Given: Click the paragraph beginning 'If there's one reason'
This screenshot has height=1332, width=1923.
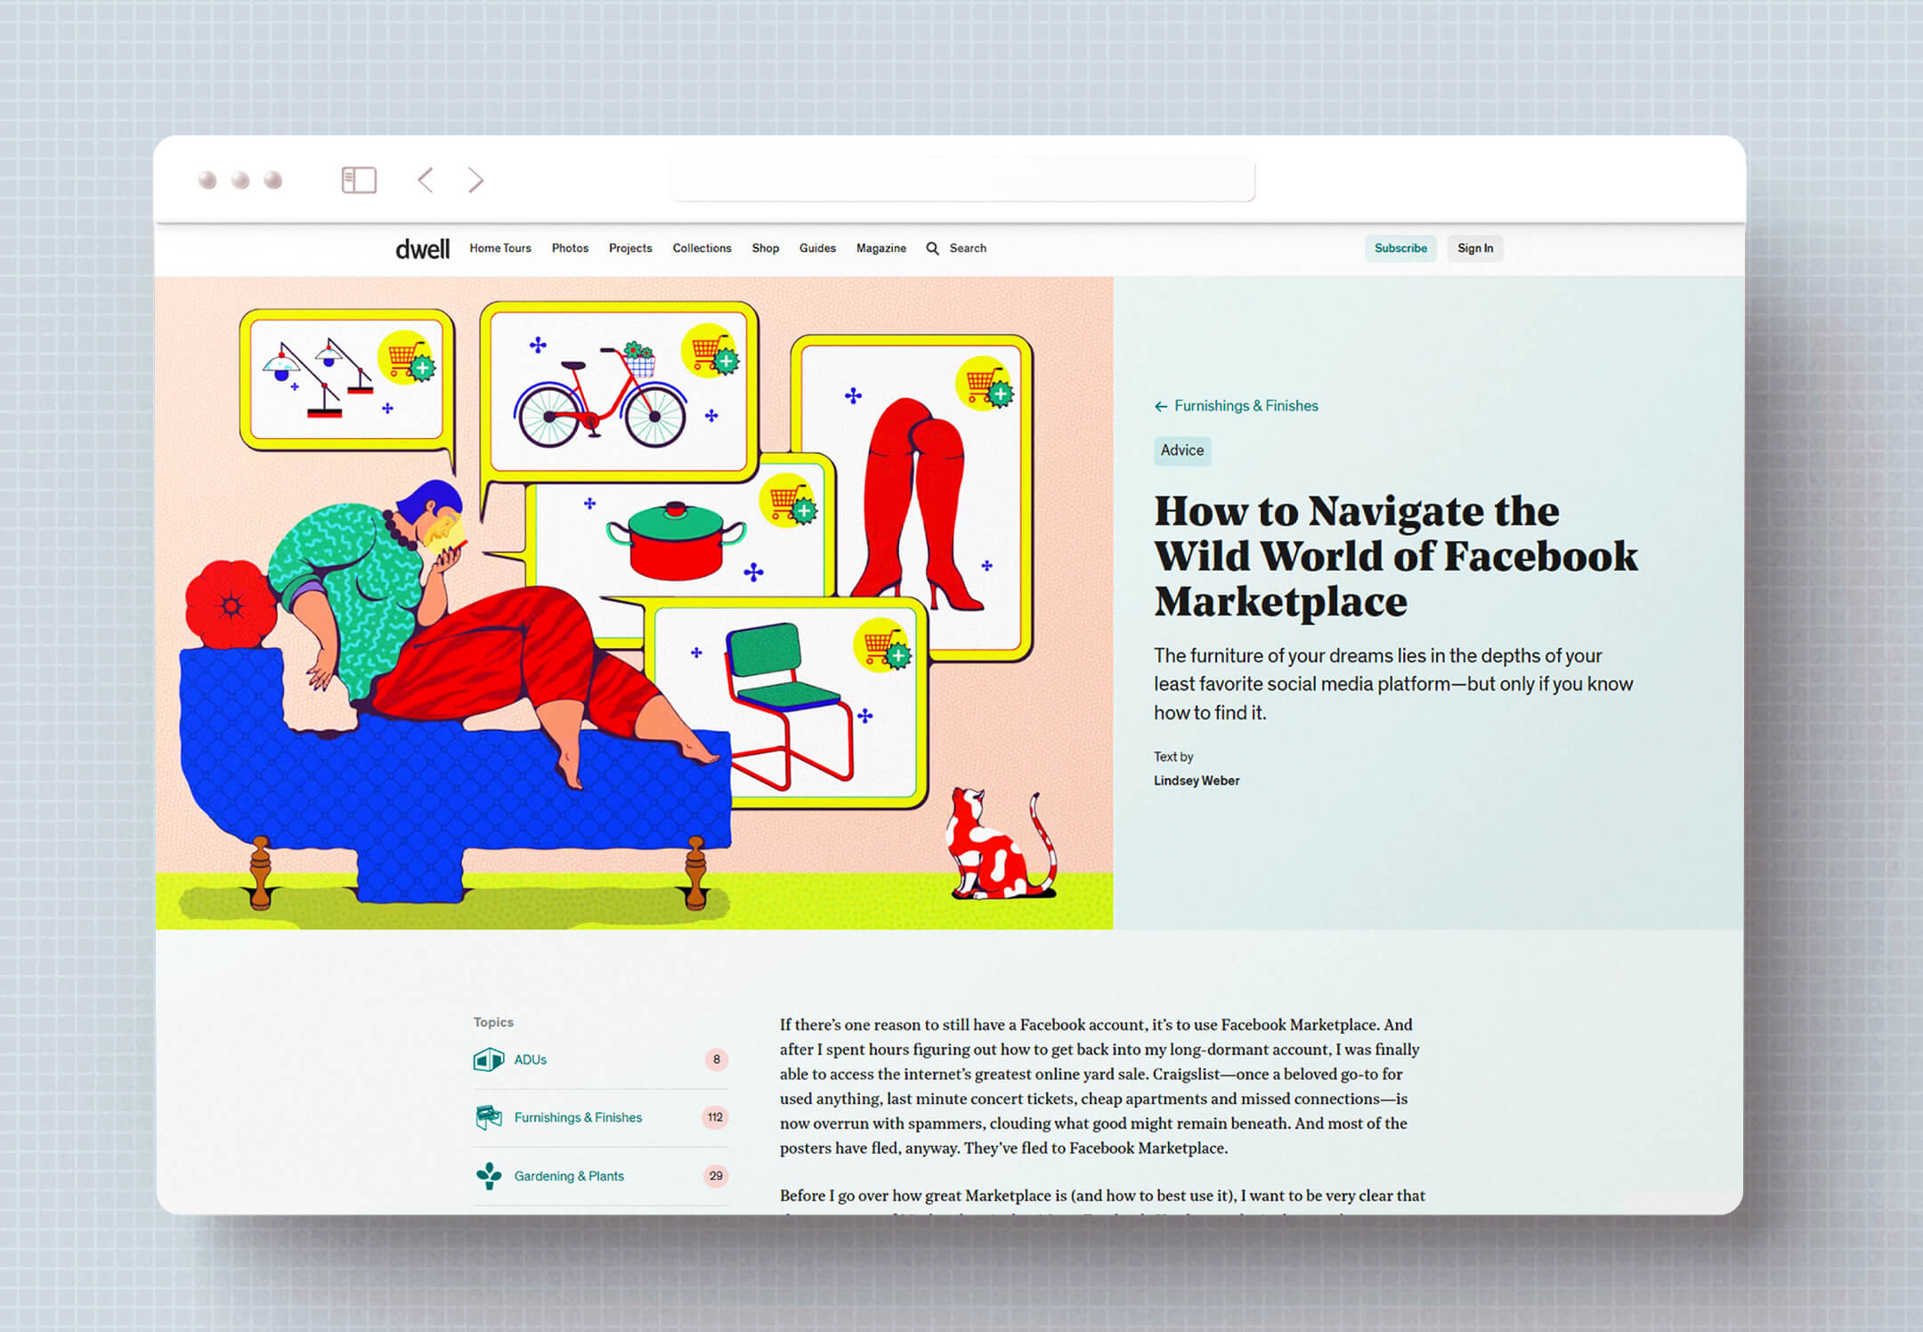Looking at the screenshot, I should 1100,1086.
